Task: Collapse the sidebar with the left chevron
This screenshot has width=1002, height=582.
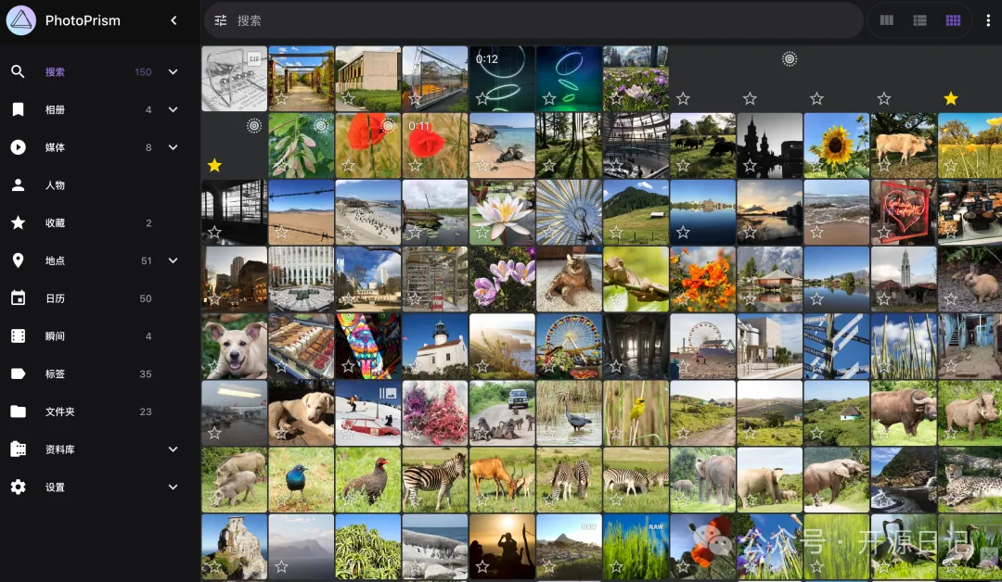Action: pos(173,20)
